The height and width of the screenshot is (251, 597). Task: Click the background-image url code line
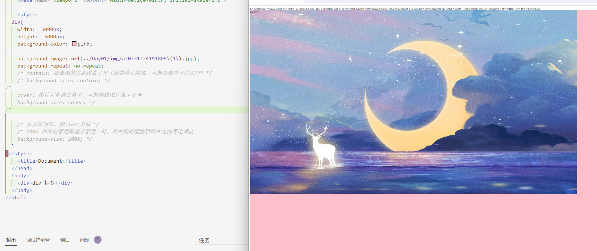click(108, 59)
